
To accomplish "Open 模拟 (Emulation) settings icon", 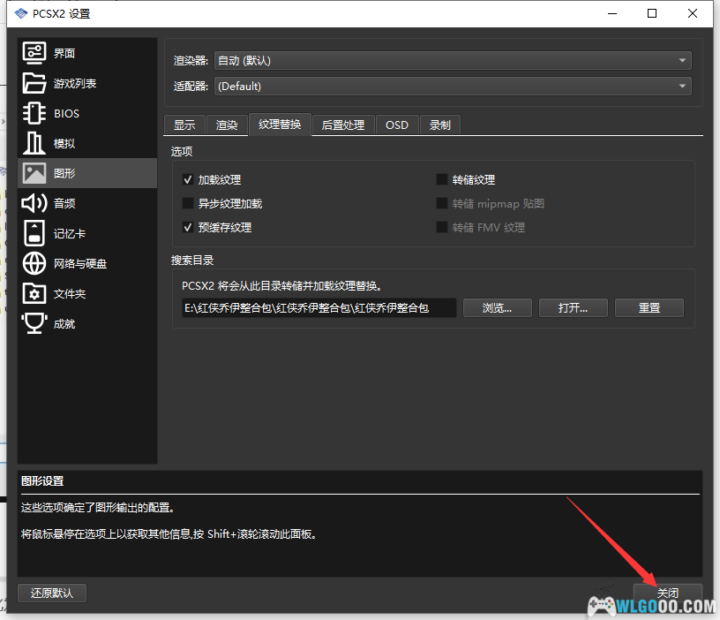I will click(x=34, y=143).
